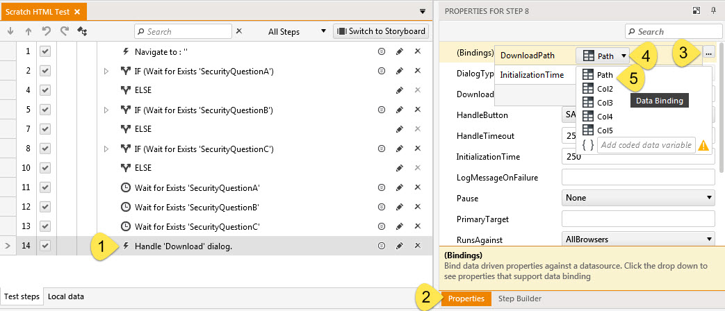Click the clear search X icon beside steps search

[239, 31]
